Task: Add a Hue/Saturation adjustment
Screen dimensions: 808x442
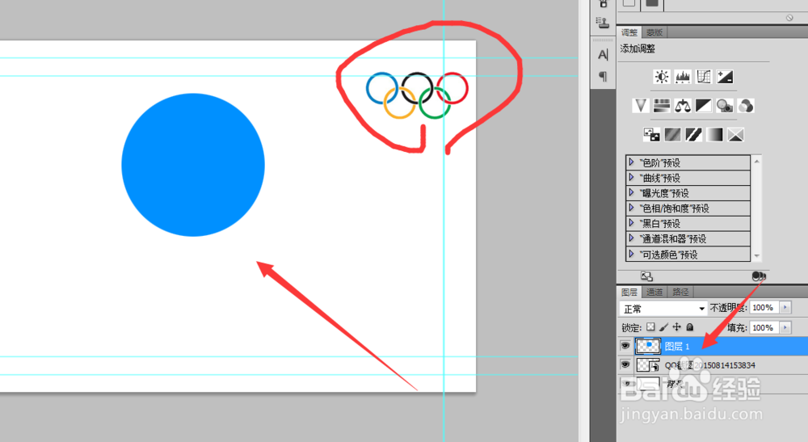Action: pyautogui.click(x=662, y=106)
